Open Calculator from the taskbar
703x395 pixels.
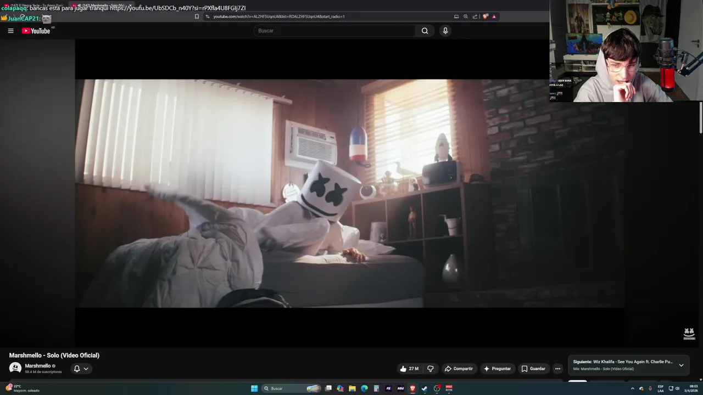[376, 388]
